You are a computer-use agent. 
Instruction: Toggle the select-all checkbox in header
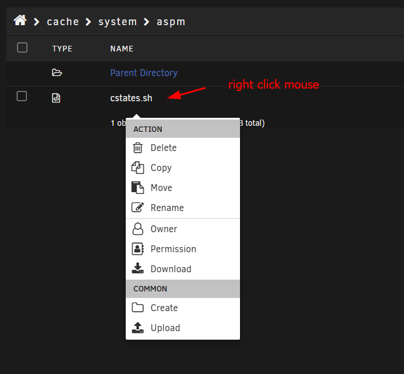22,47
